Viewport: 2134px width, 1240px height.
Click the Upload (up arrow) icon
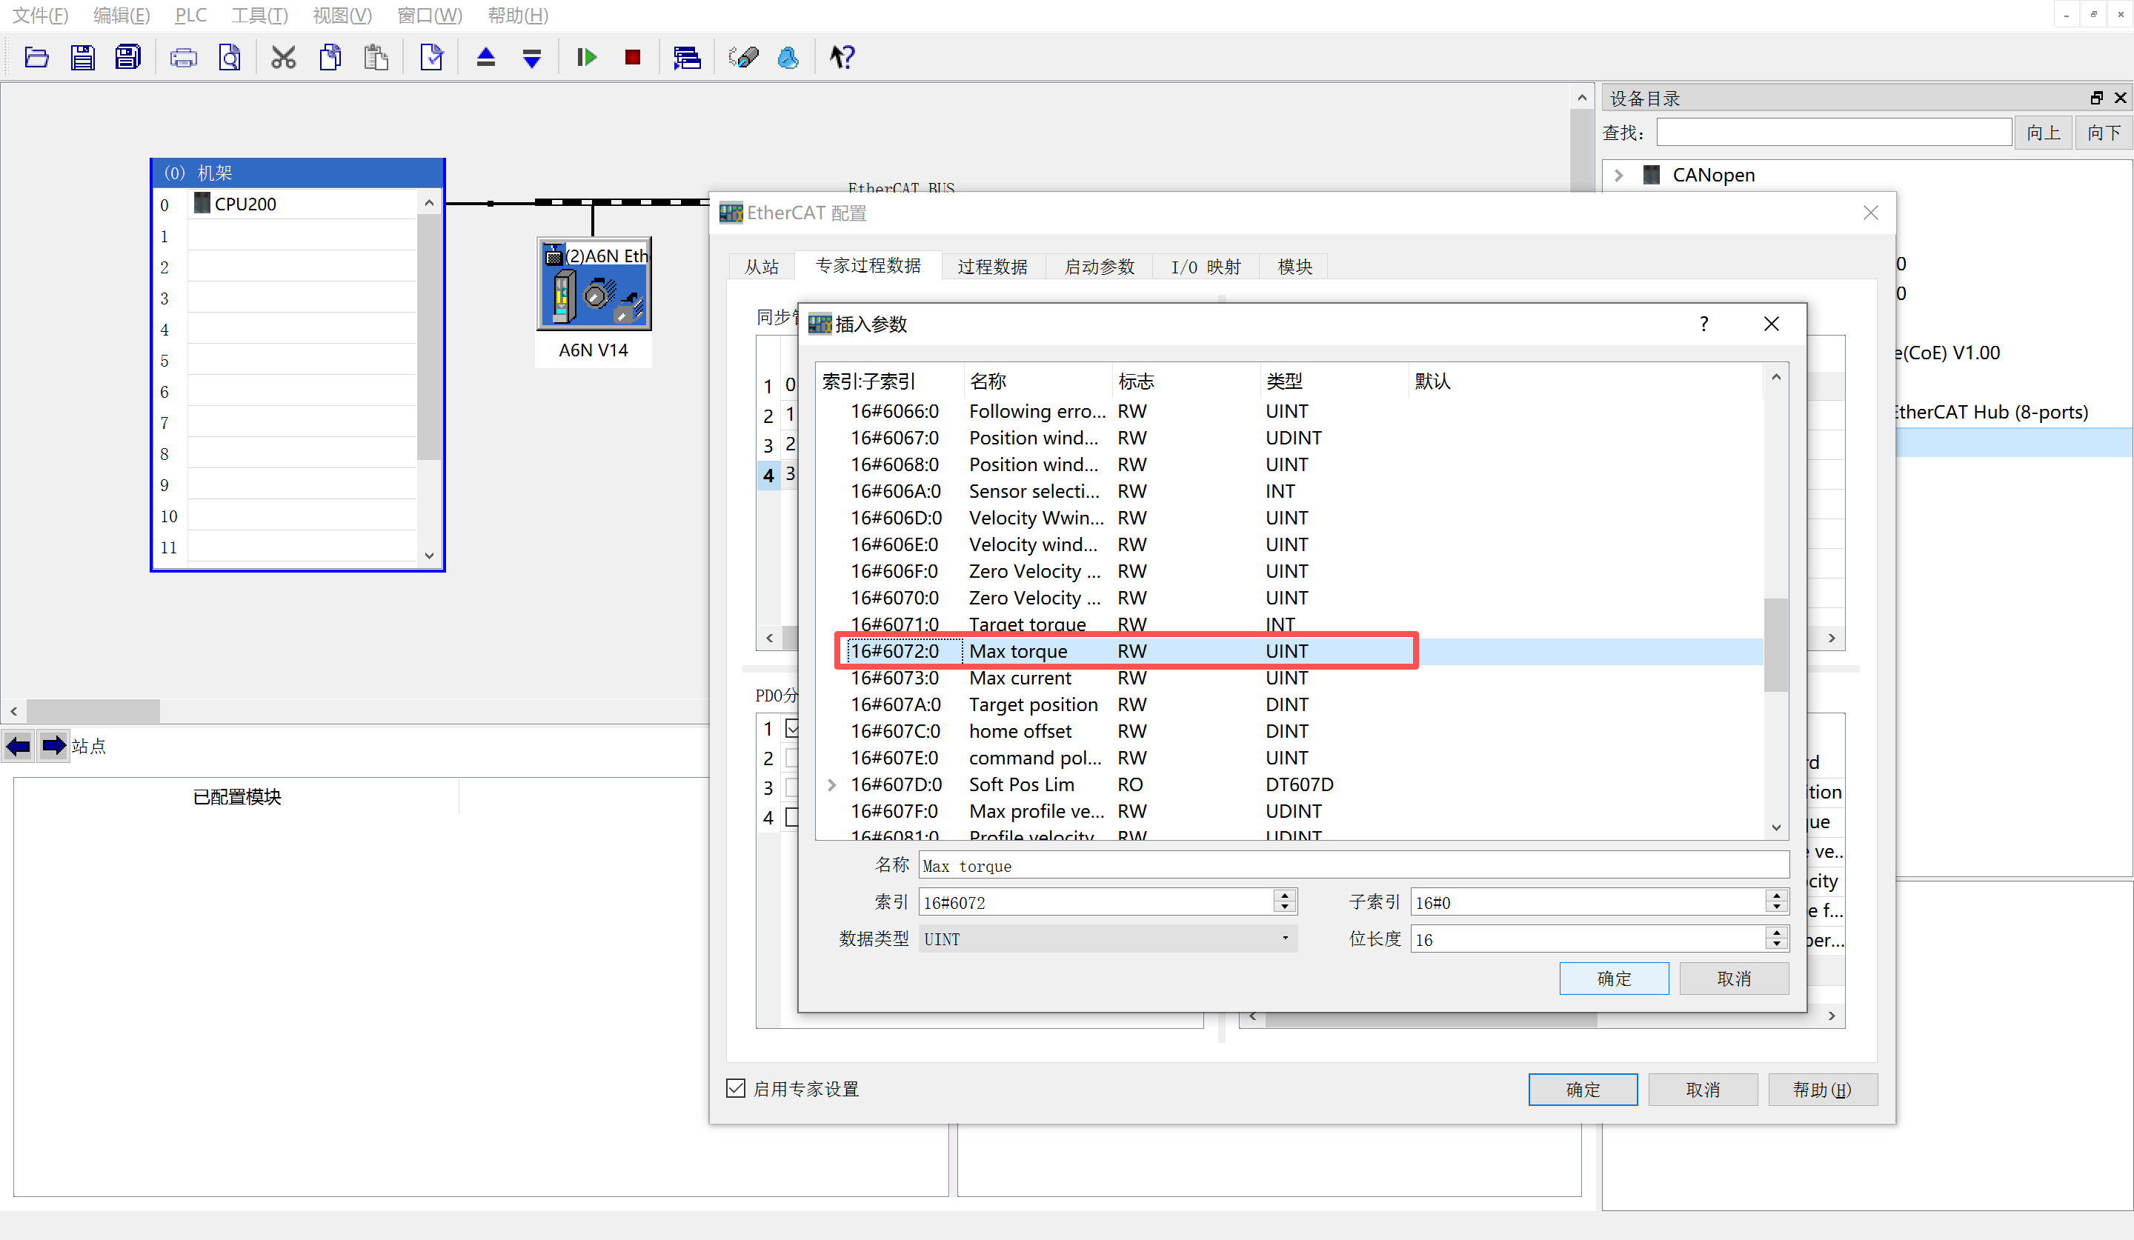click(x=486, y=58)
